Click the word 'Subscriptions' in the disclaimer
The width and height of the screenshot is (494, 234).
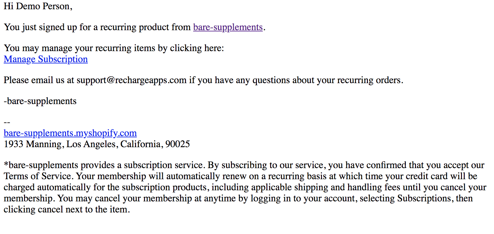point(424,199)
